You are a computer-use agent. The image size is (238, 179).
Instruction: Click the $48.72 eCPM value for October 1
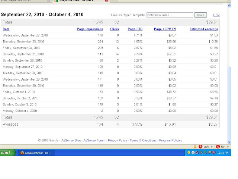171,92
